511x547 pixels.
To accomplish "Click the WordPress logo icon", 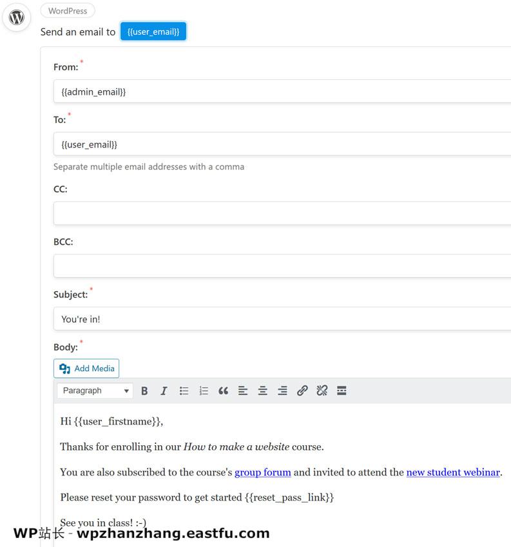I will [16, 18].
